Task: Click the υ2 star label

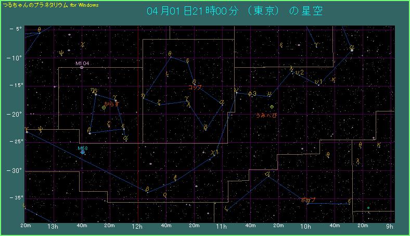Action: pyautogui.click(x=299, y=73)
